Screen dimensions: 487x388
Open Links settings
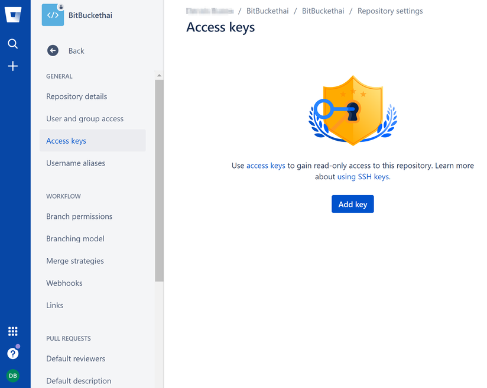[x=54, y=305]
